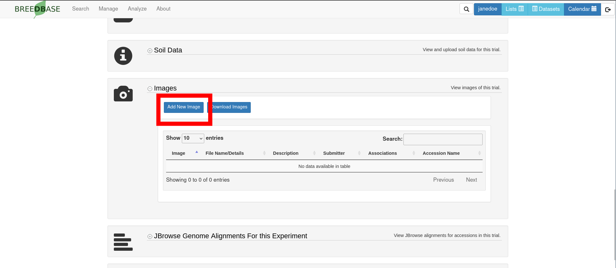The height and width of the screenshot is (268, 616).
Task: Click the Soil Data info icon
Action: [123, 56]
